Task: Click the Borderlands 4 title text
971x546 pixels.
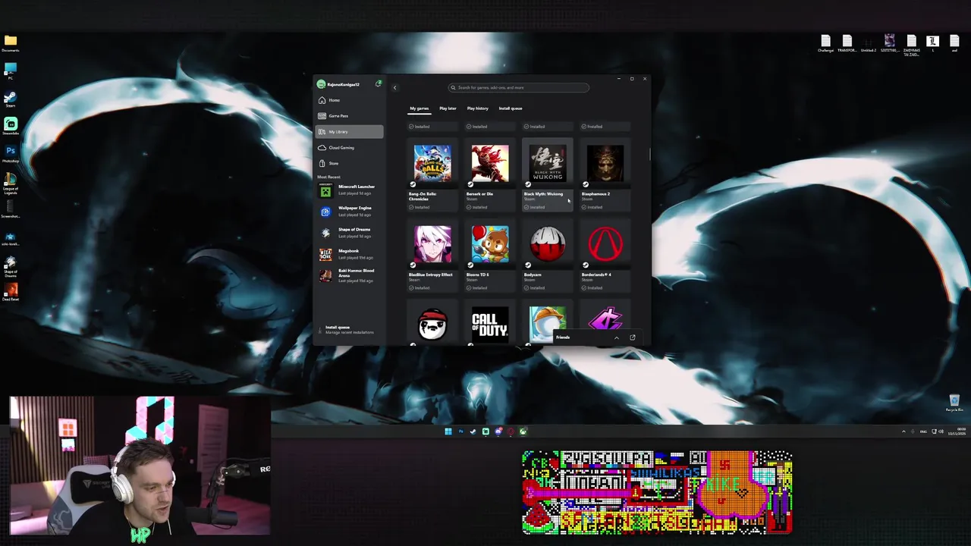Action: (596, 275)
